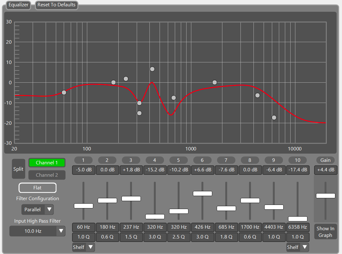Click Show In Graph button

[326, 232]
